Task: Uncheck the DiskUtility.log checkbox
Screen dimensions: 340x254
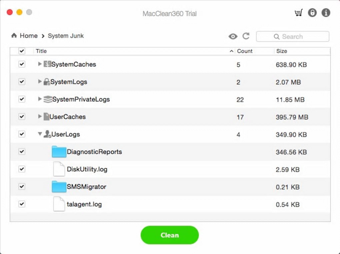Action: pyautogui.click(x=22, y=169)
